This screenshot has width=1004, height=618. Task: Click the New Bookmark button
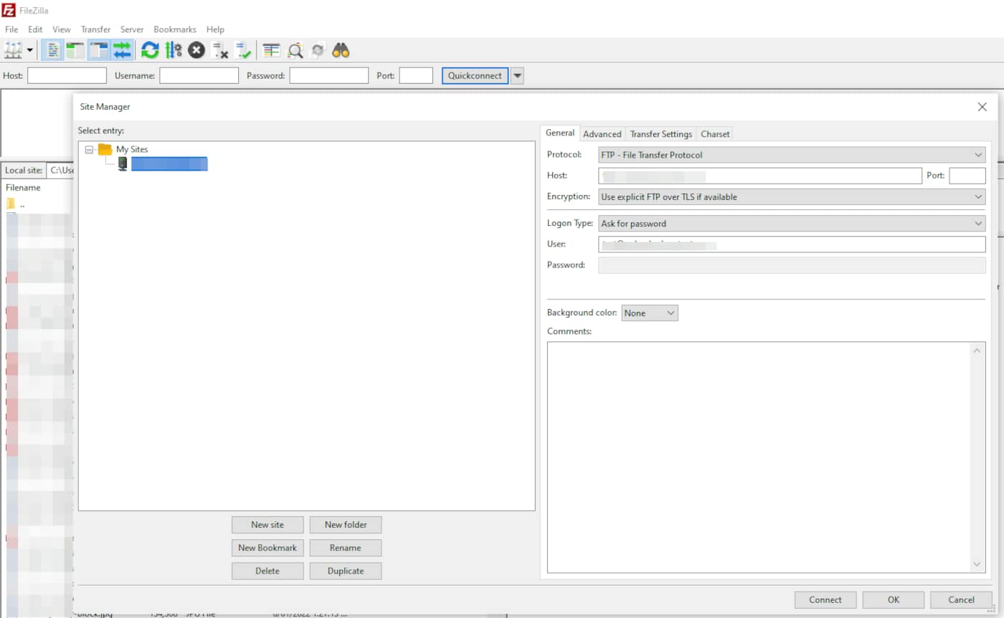(267, 548)
